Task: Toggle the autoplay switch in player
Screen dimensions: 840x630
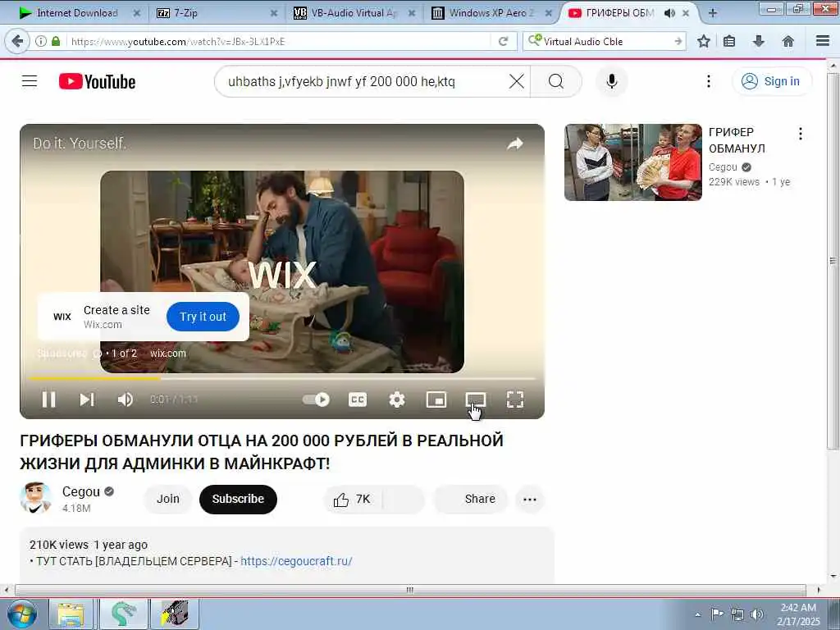Action: pyautogui.click(x=316, y=399)
